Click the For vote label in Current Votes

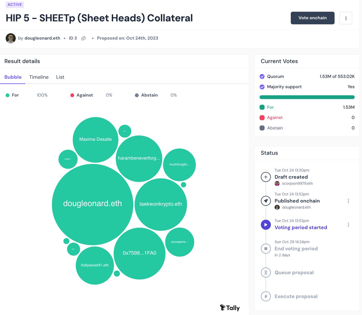tap(270, 107)
